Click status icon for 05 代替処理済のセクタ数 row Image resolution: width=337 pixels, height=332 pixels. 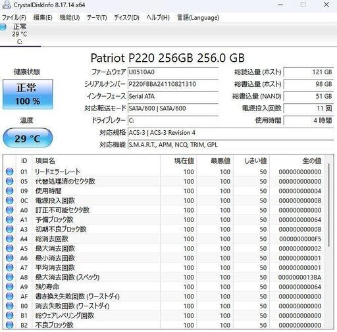point(9,181)
